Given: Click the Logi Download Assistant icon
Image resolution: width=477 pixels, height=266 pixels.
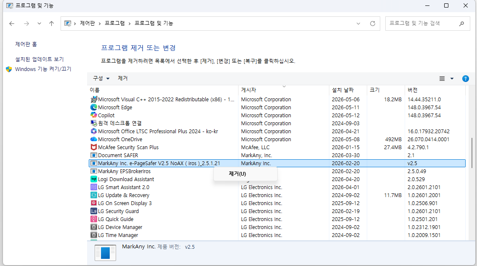Looking at the screenshot, I should point(94,179).
